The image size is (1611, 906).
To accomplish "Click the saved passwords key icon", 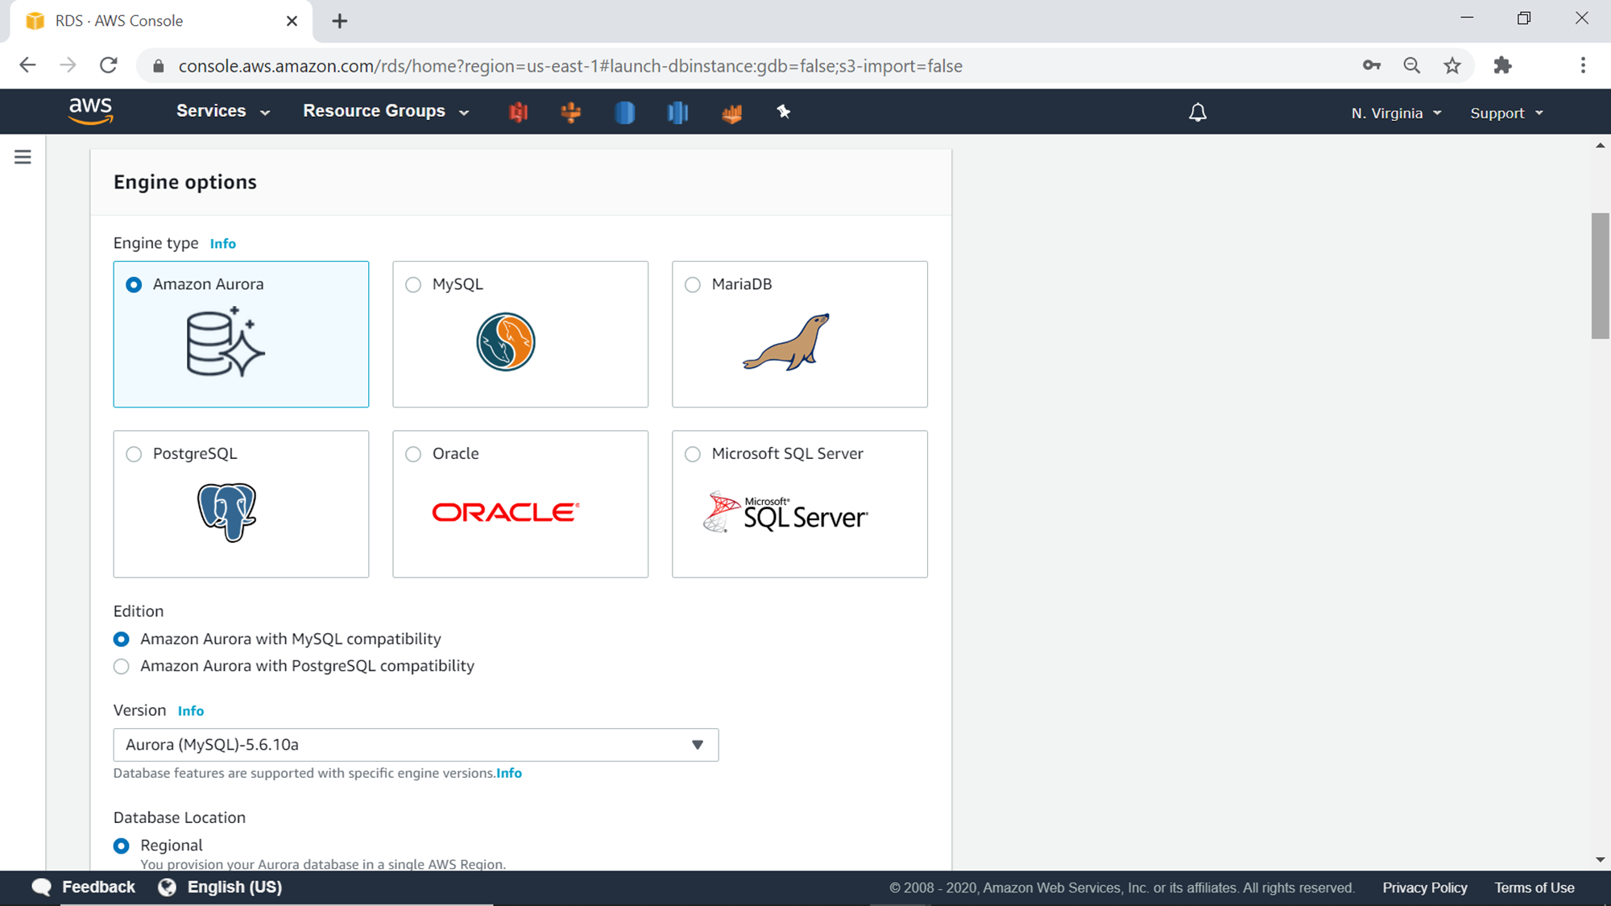I will pos(1371,66).
